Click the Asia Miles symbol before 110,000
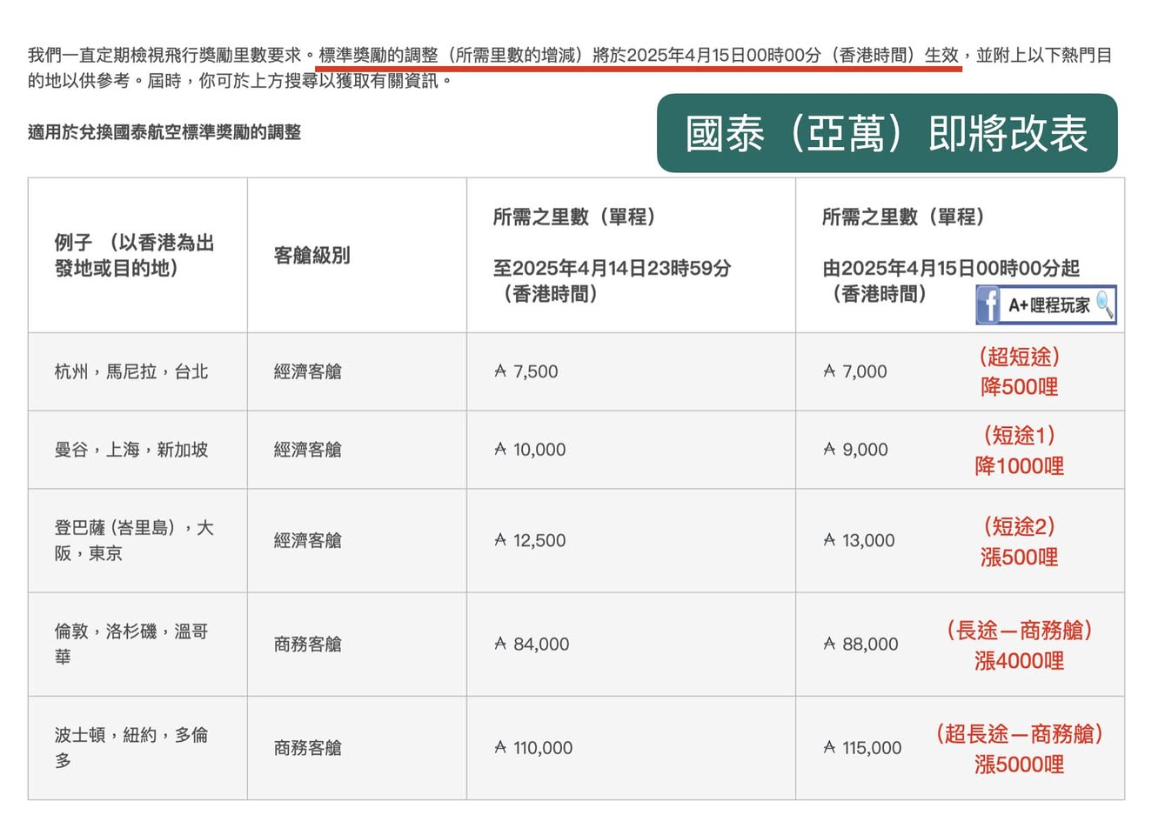The width and height of the screenshot is (1165, 835). click(500, 747)
